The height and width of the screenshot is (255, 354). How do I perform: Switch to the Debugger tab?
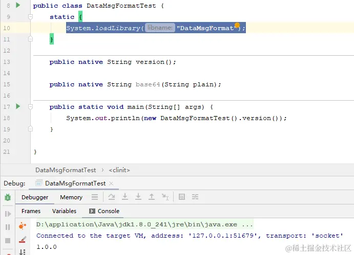point(35,197)
